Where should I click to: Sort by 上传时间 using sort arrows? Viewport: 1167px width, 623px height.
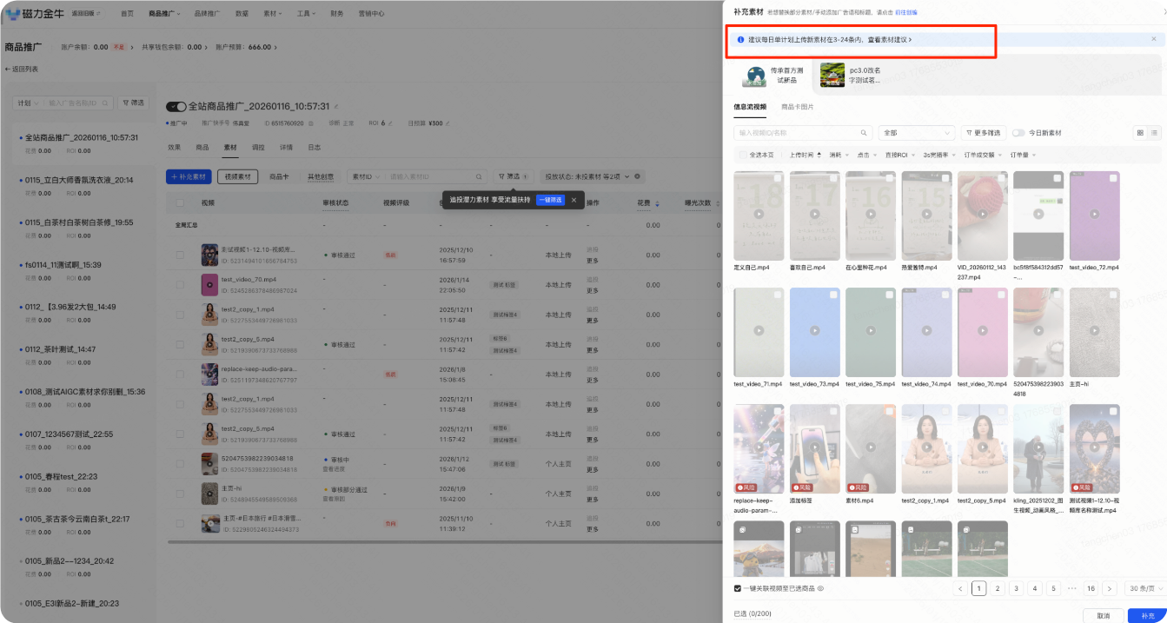click(x=818, y=155)
